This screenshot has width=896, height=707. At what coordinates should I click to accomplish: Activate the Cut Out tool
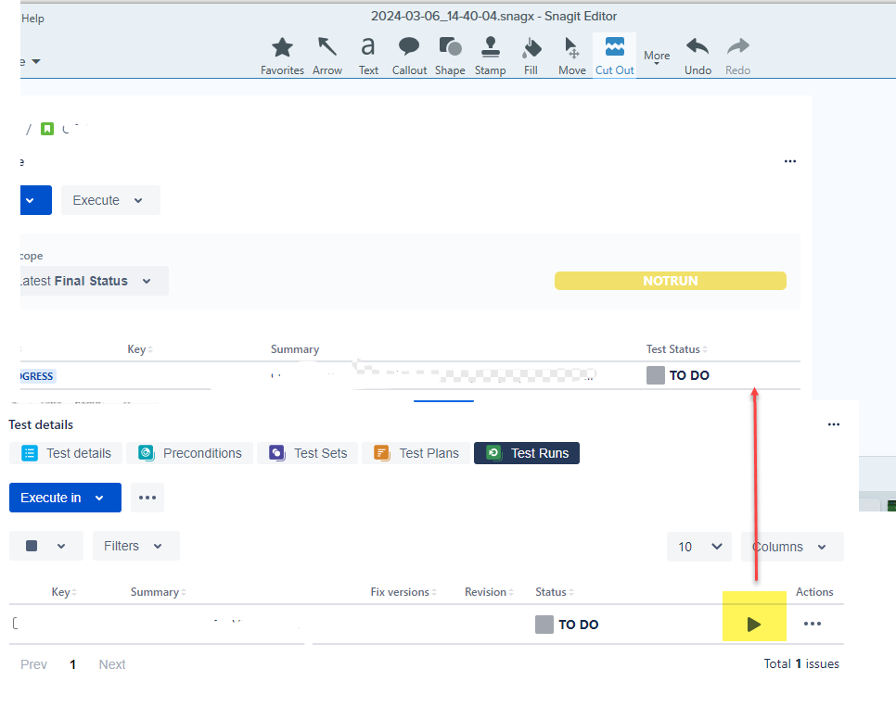(614, 56)
